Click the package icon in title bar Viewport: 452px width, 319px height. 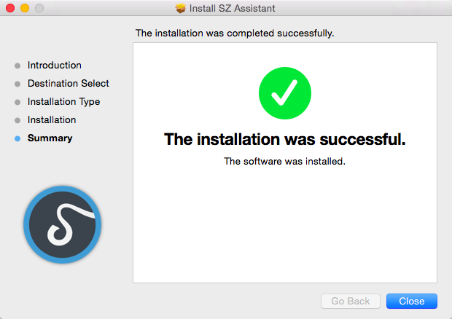[x=181, y=8]
